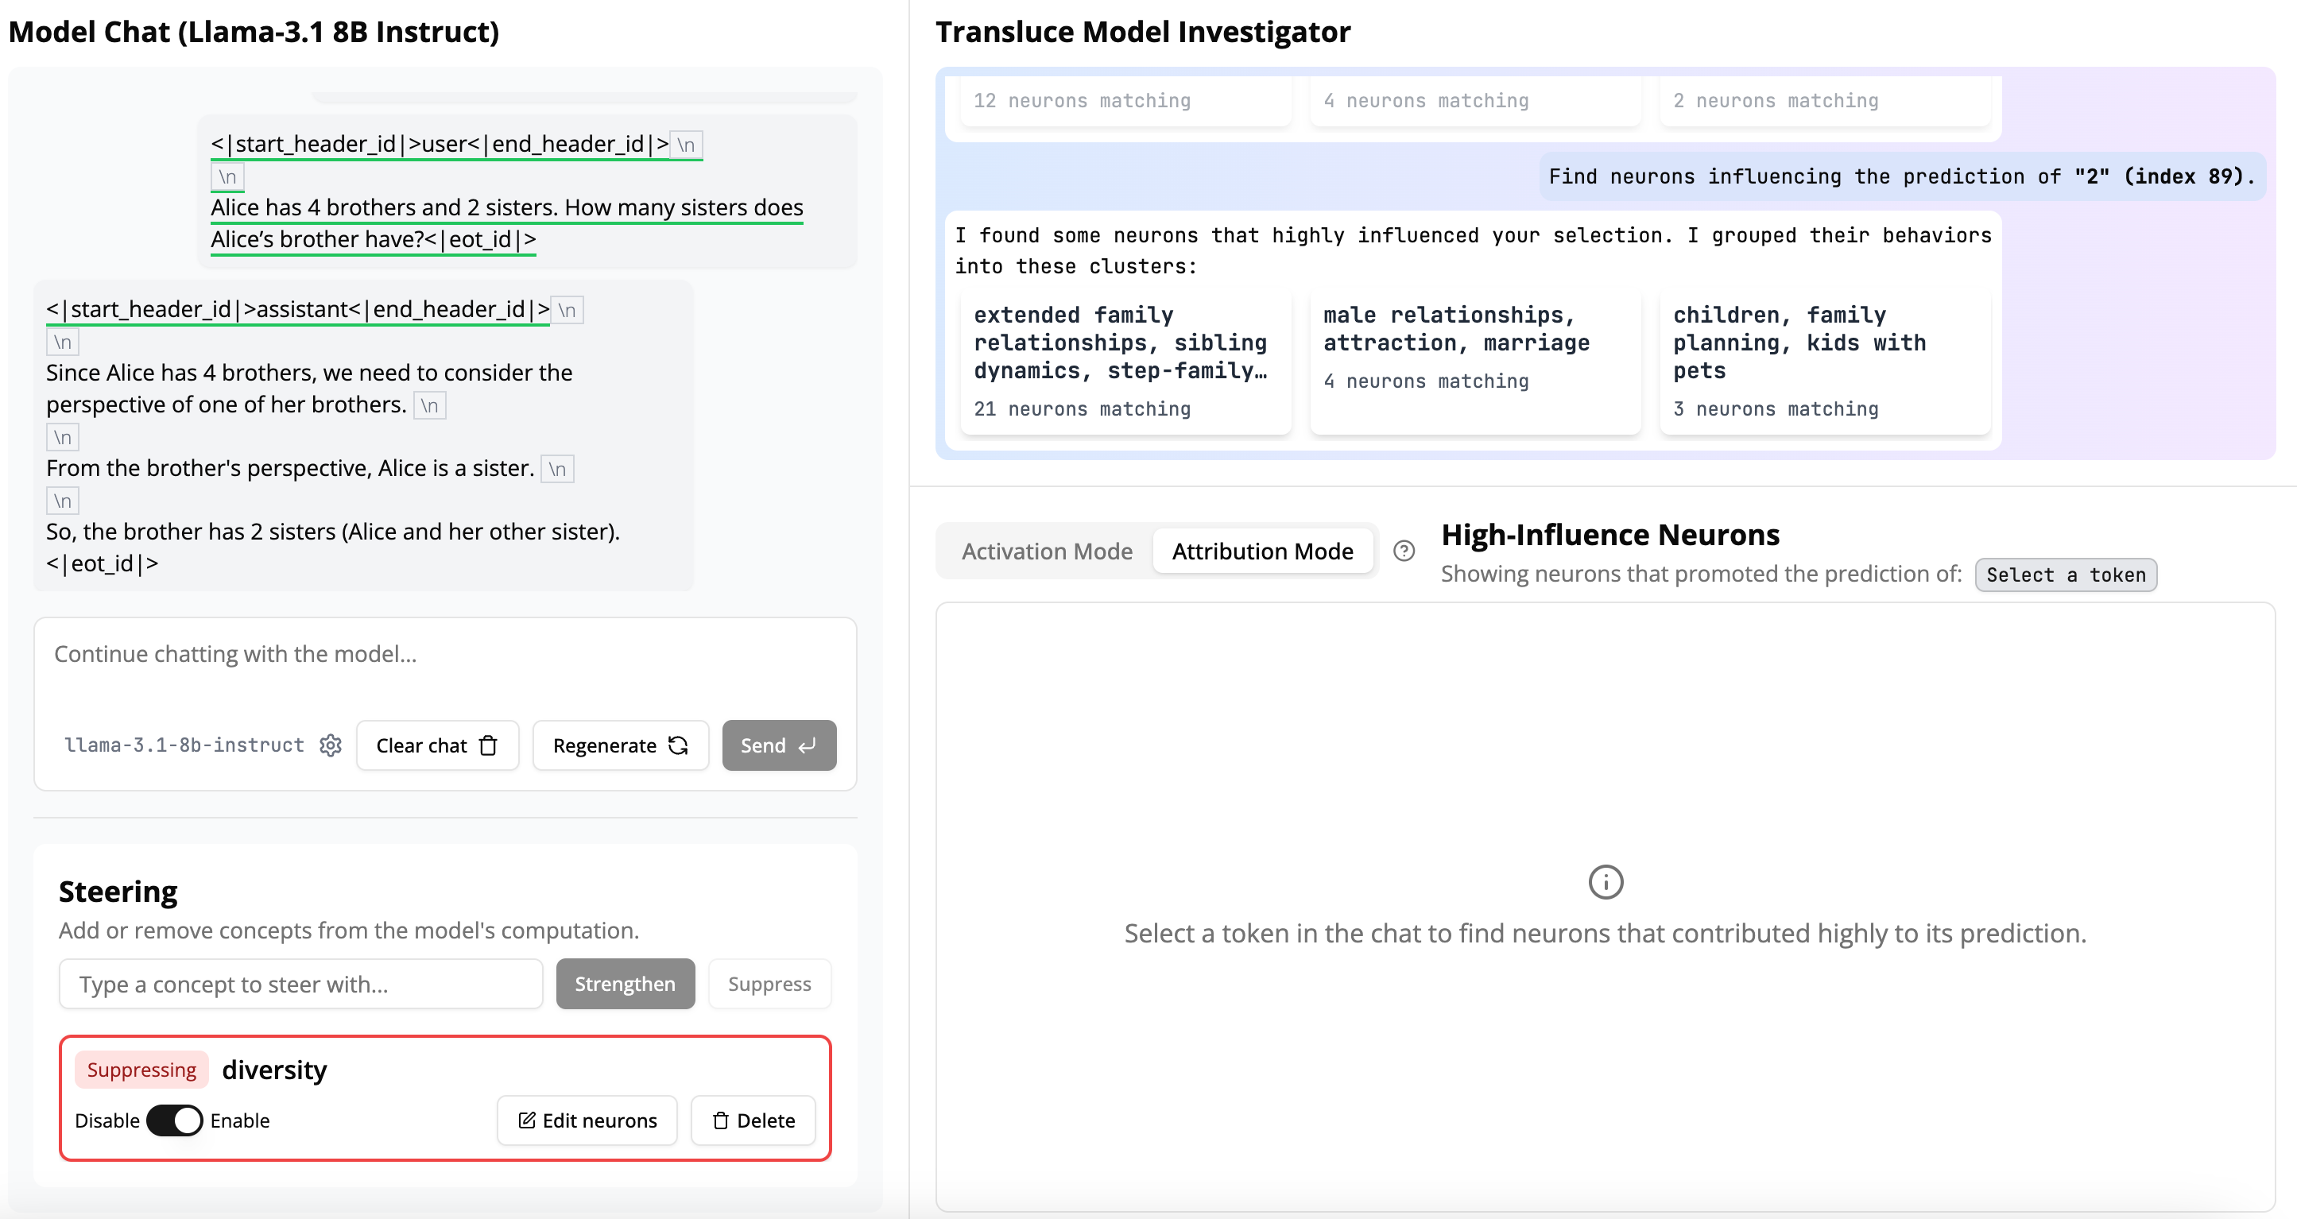Image resolution: width=2297 pixels, height=1219 pixels.
Task: Click the Regenerate refresh icon
Action: click(679, 745)
